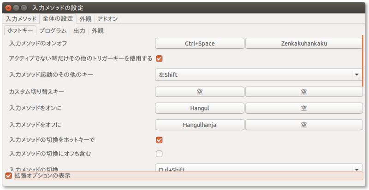Click the orange vertical scrollbar
The width and height of the screenshot is (369, 190).
pos(363,61)
